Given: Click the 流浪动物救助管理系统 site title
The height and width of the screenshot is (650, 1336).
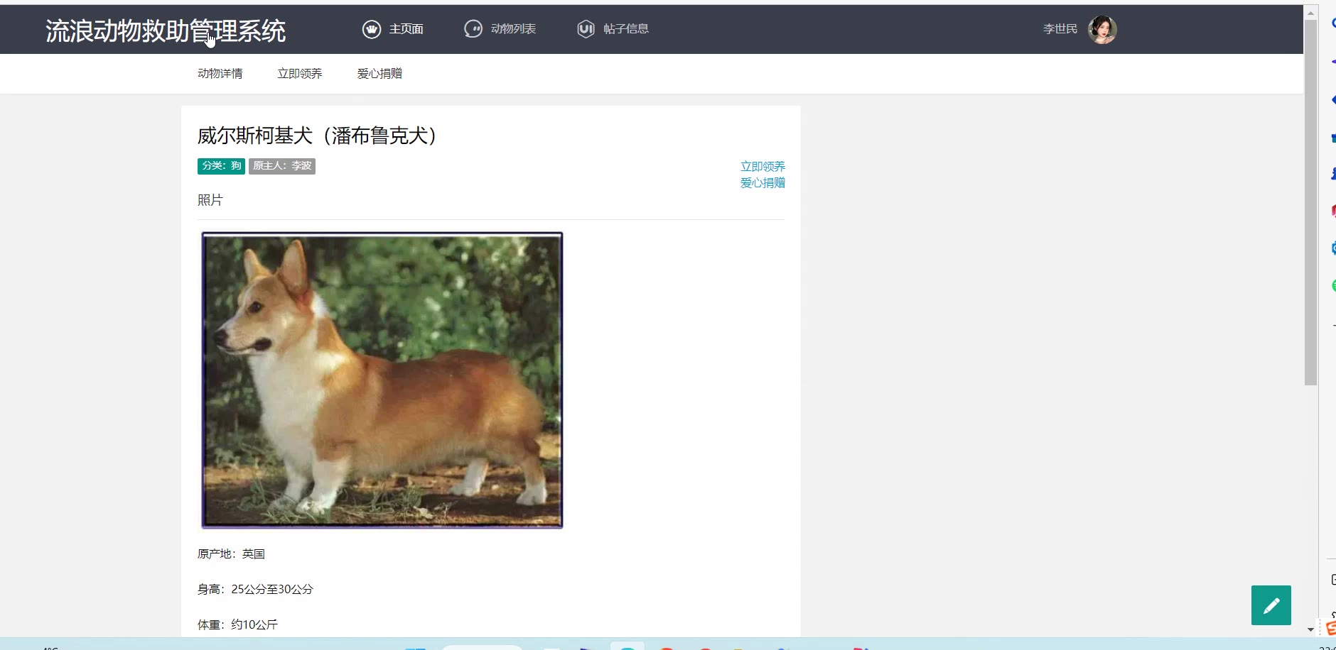Looking at the screenshot, I should (x=166, y=31).
